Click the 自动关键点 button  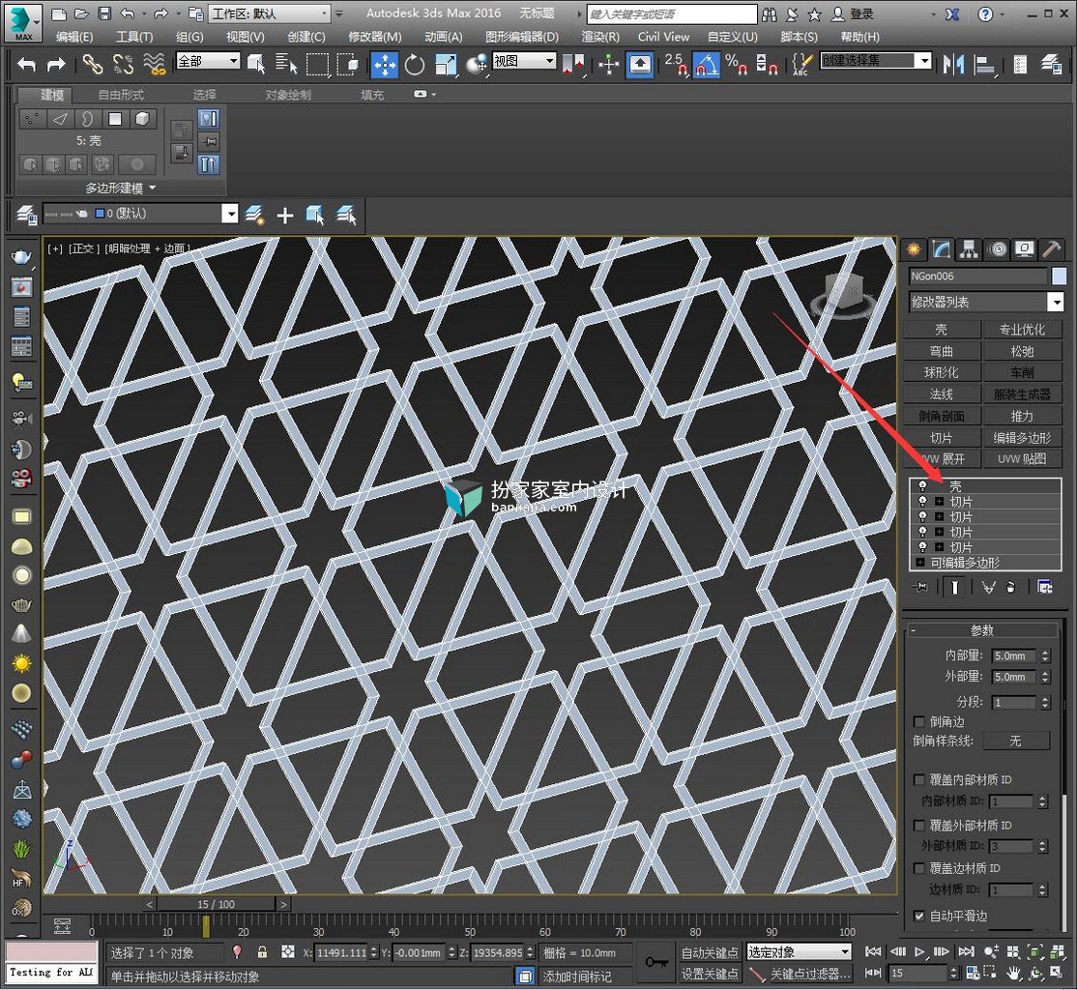point(710,953)
